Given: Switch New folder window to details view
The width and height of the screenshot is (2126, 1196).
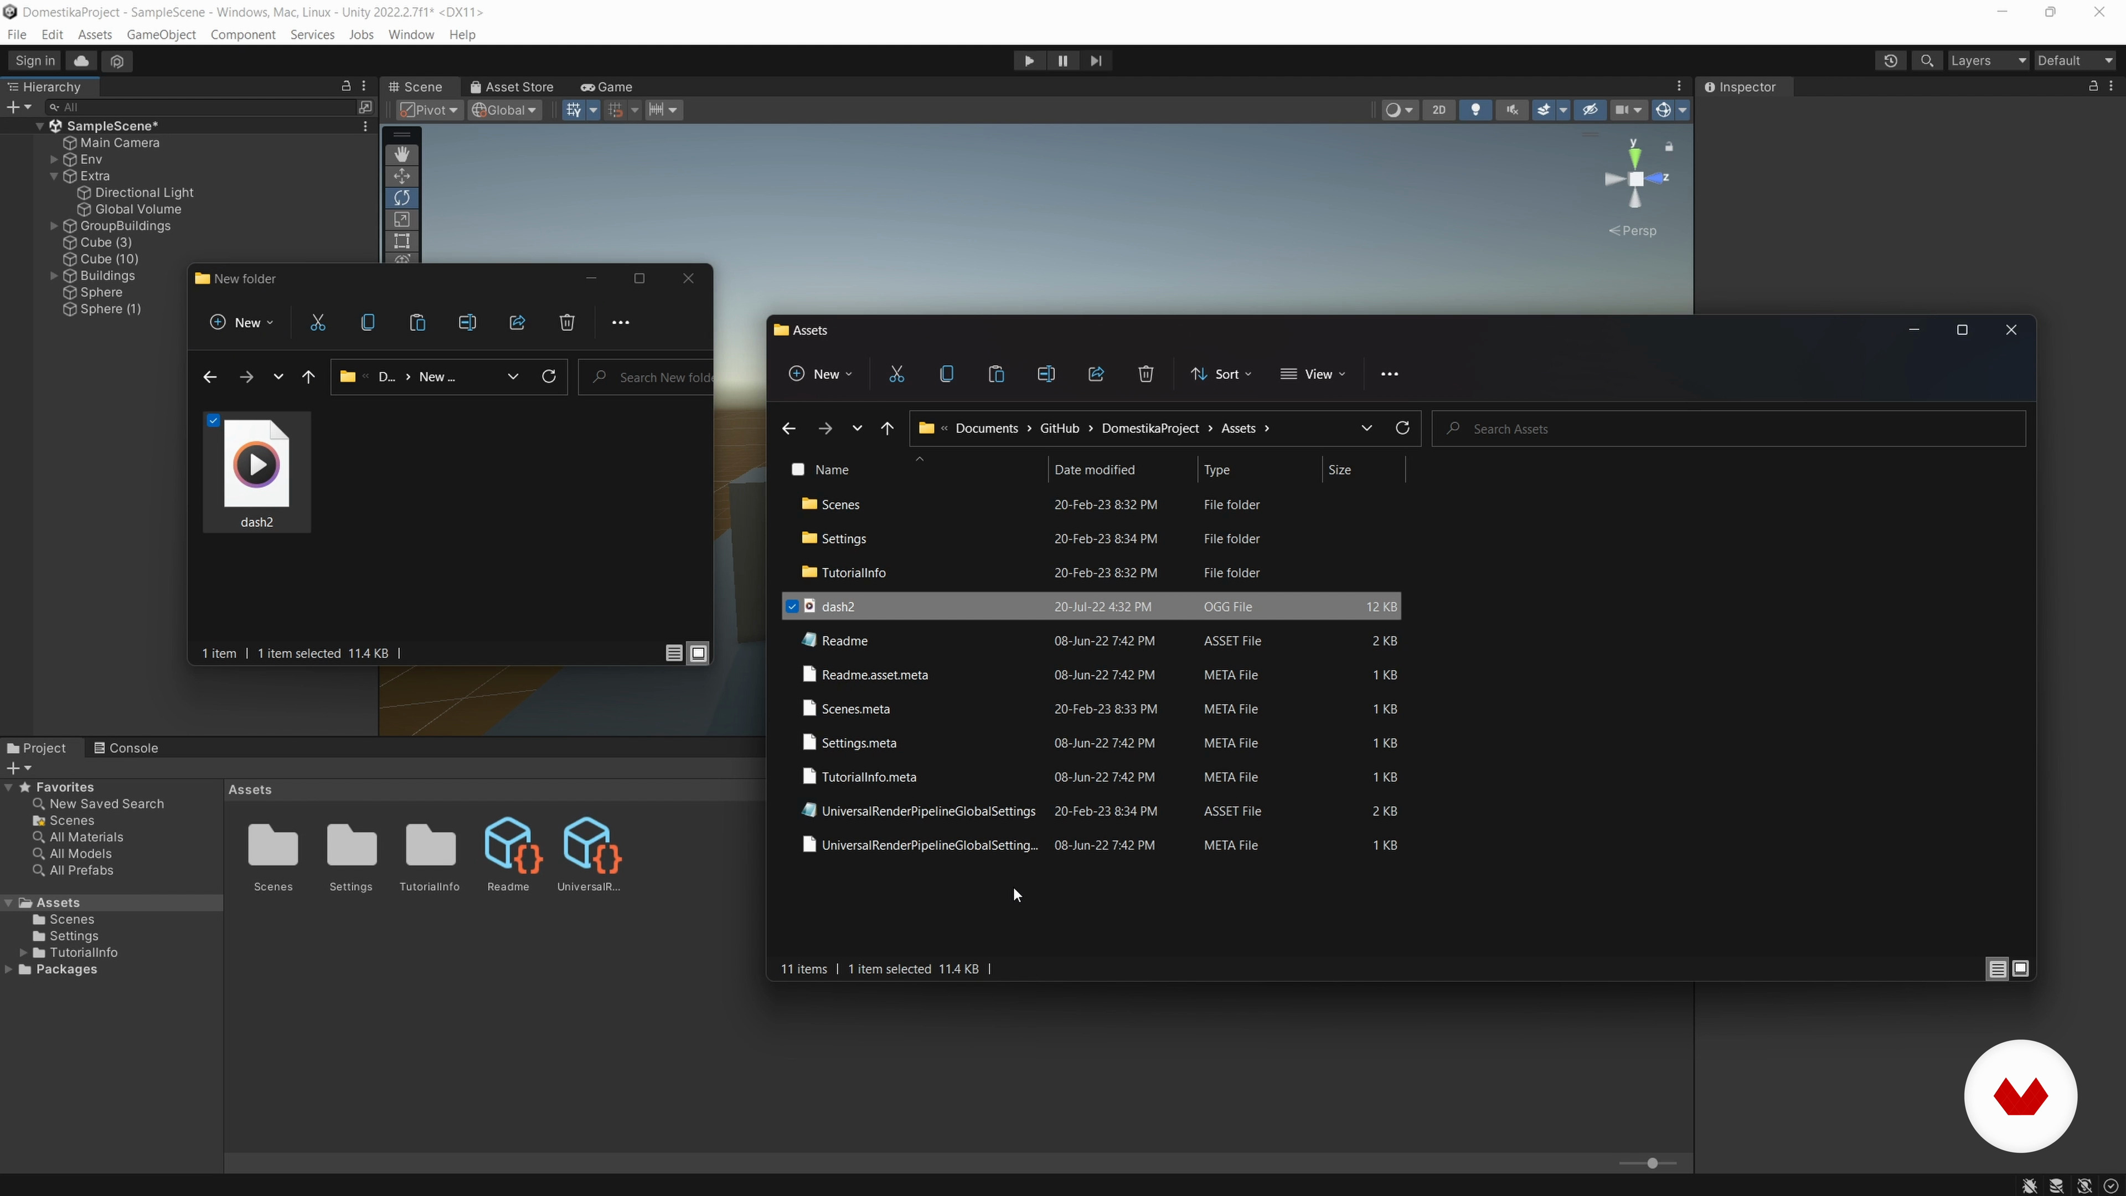Looking at the screenshot, I should pyautogui.click(x=674, y=654).
